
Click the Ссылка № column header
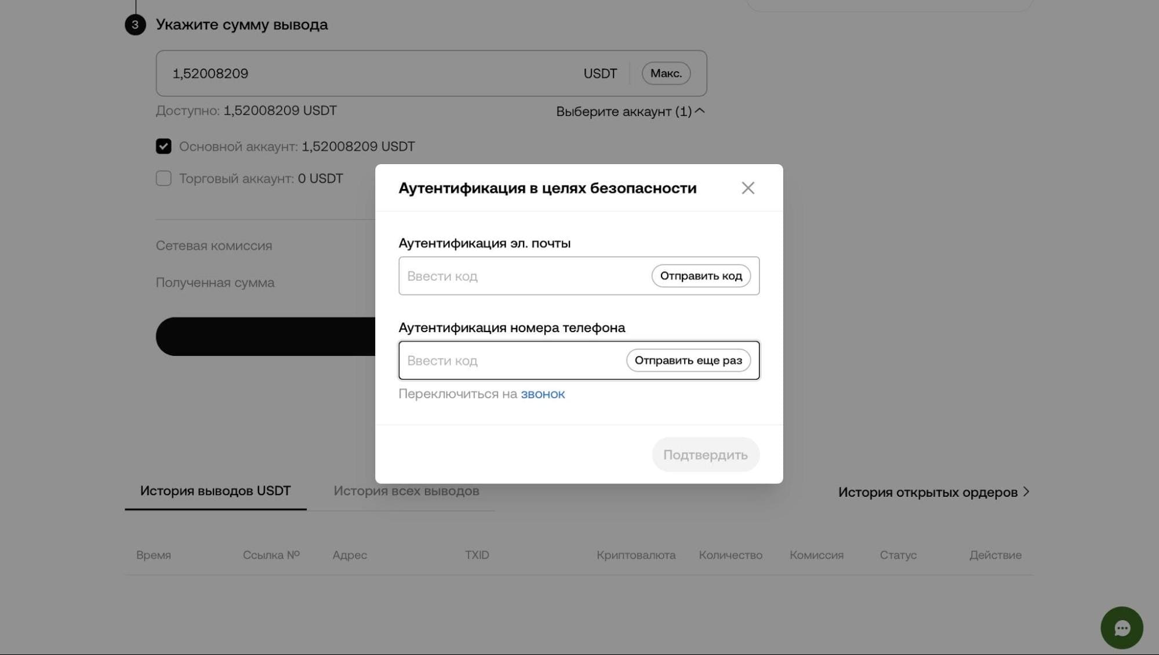coord(271,555)
